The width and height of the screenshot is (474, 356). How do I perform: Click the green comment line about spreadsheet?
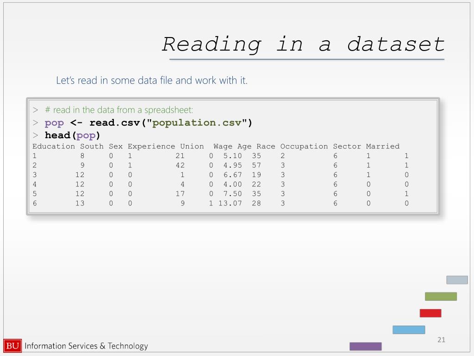pos(119,110)
